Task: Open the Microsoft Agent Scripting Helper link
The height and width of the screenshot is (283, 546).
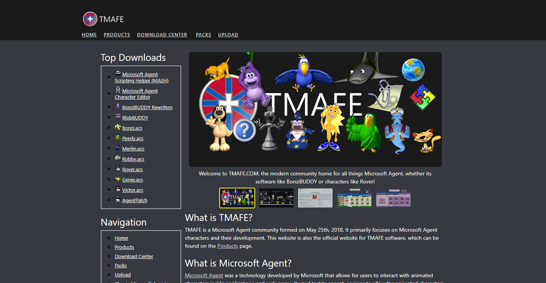Action: coord(141,78)
